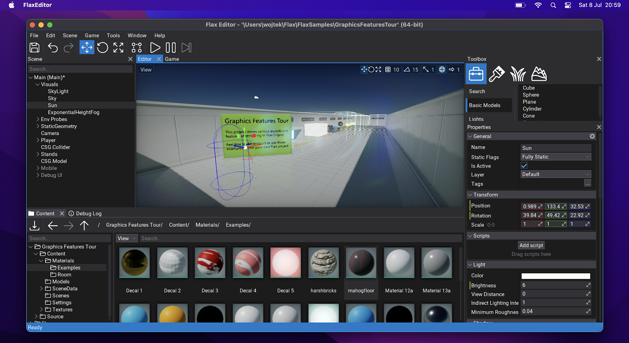629x343 pixels.
Task: Select the Rotate gizmo tool
Action: point(103,48)
